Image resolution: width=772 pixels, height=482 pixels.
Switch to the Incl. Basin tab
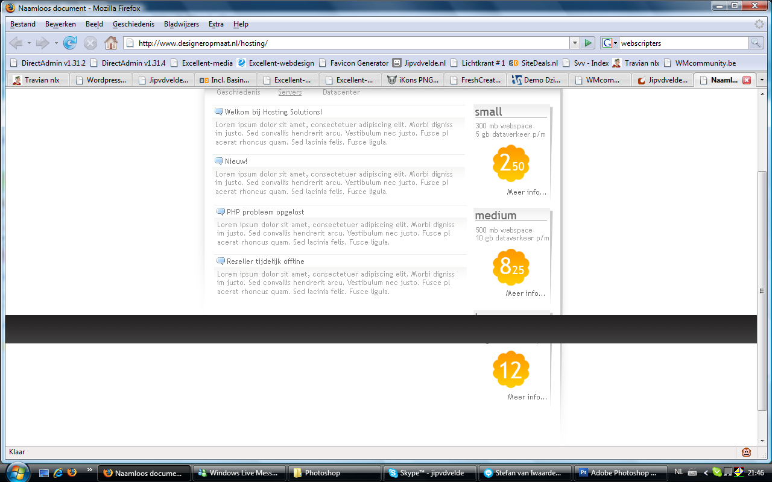(x=226, y=80)
